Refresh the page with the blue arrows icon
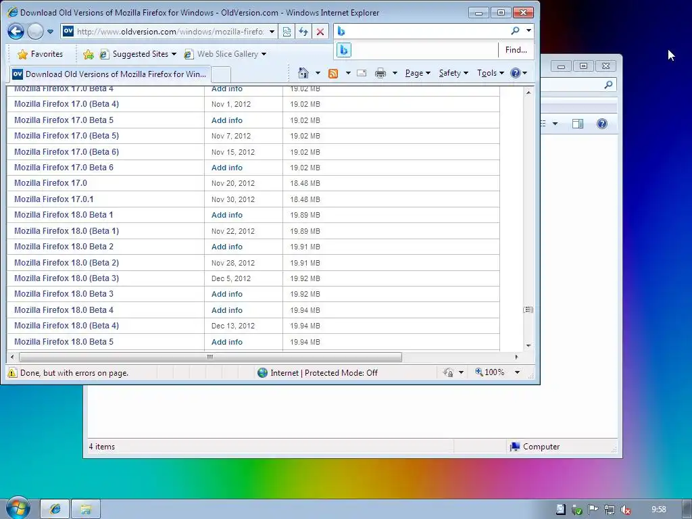The width and height of the screenshot is (692, 519). [x=303, y=32]
